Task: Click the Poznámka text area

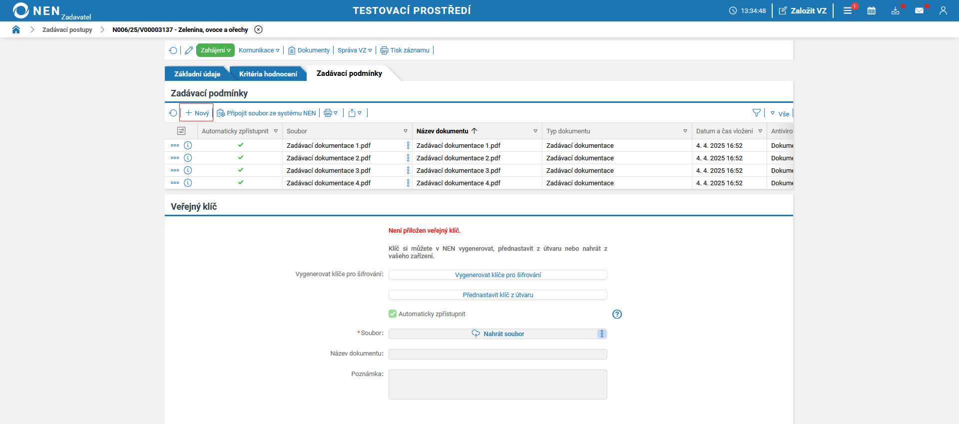Action: point(497,384)
